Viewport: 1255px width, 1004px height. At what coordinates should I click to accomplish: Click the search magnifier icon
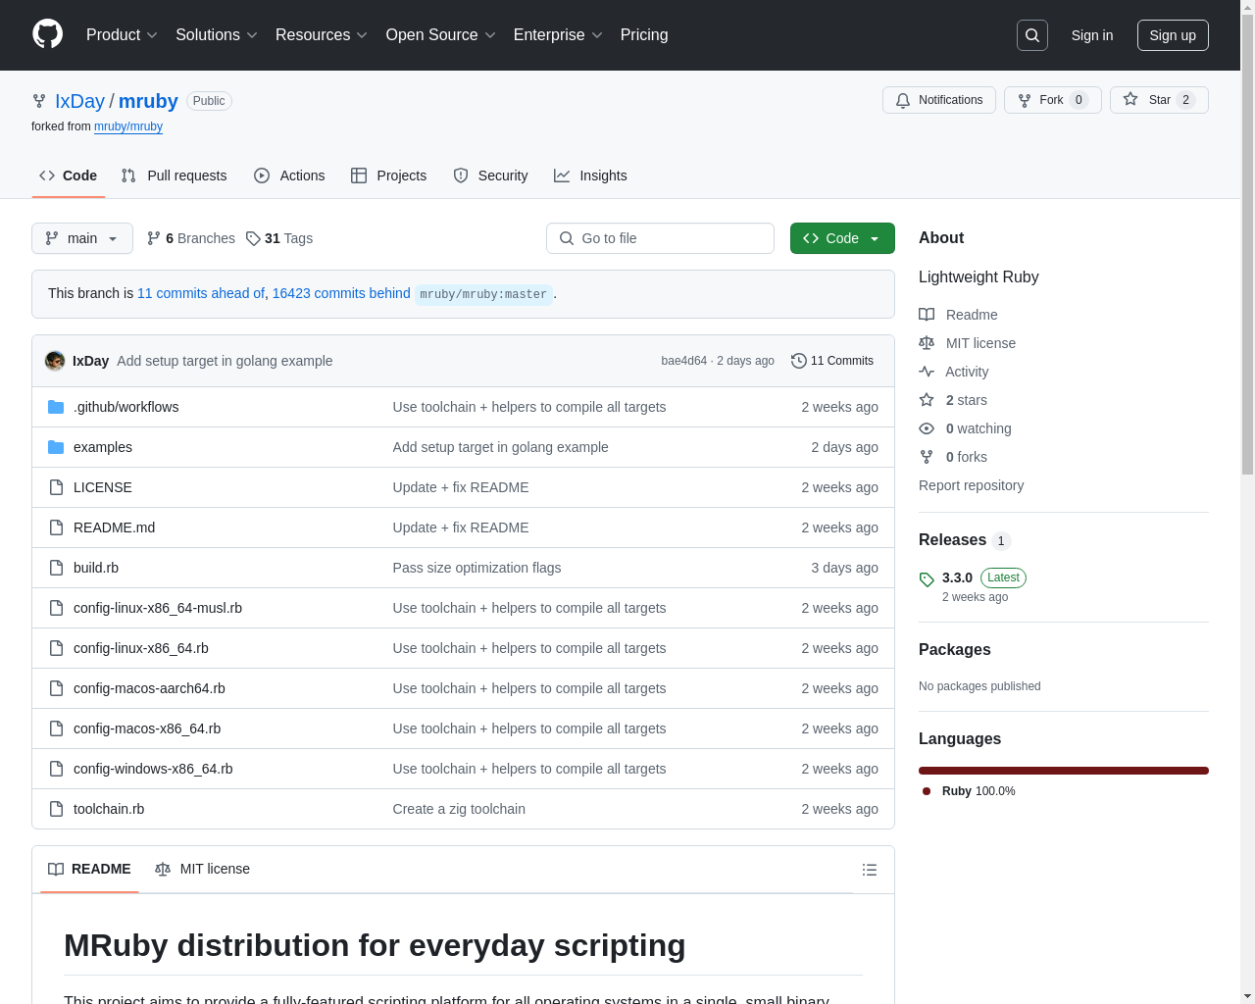1032,35
